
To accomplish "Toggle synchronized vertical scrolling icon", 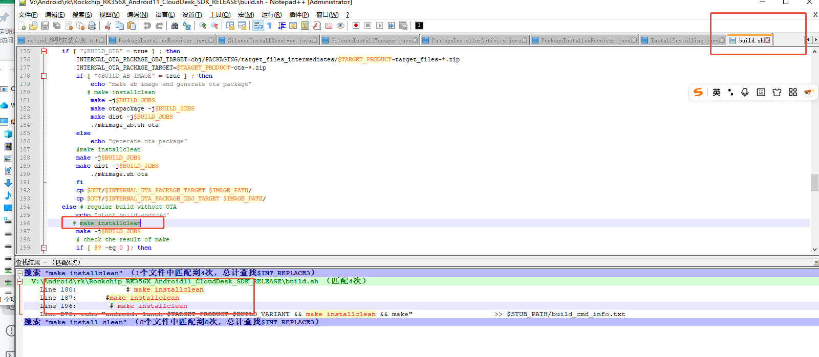I will 230,26.
